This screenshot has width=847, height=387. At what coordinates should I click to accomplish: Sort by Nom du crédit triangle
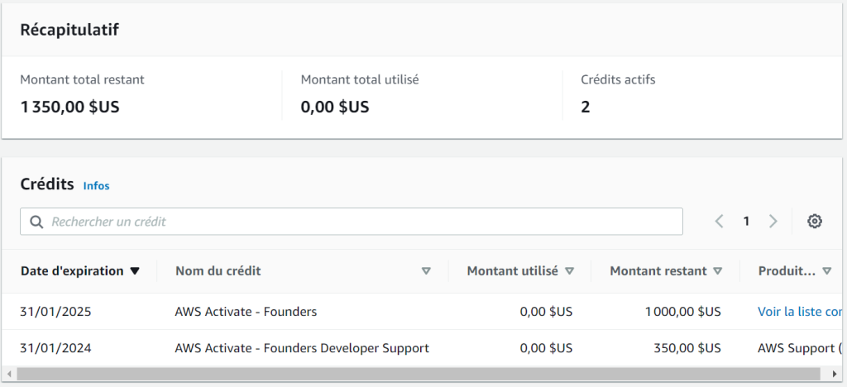[426, 271]
